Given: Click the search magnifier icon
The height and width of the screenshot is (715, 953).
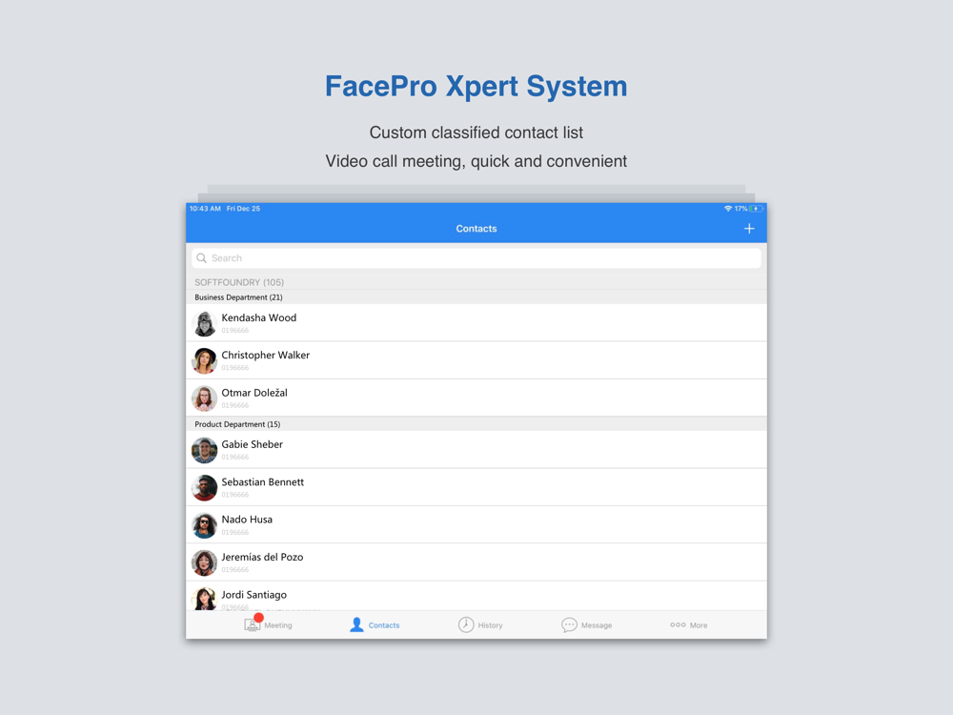Looking at the screenshot, I should click(202, 258).
